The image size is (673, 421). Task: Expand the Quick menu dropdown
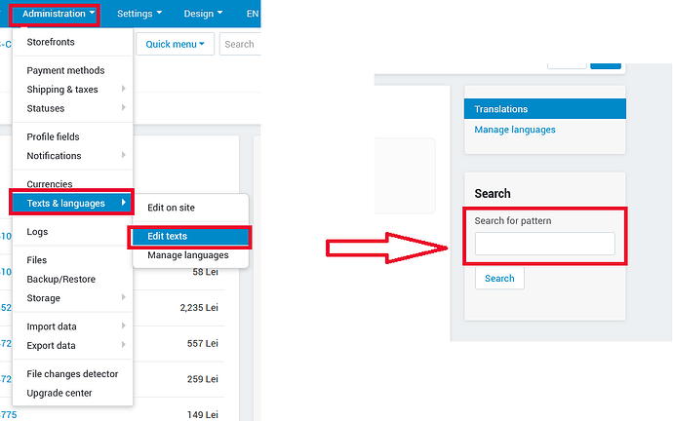tap(176, 44)
